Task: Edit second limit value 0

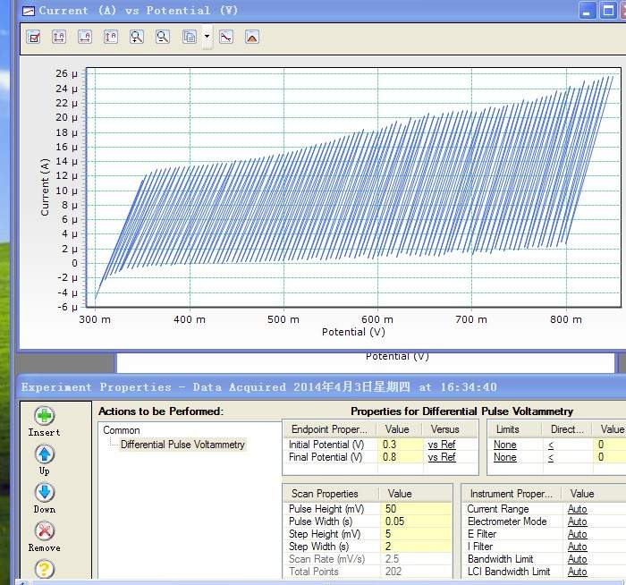Action: 610,457
